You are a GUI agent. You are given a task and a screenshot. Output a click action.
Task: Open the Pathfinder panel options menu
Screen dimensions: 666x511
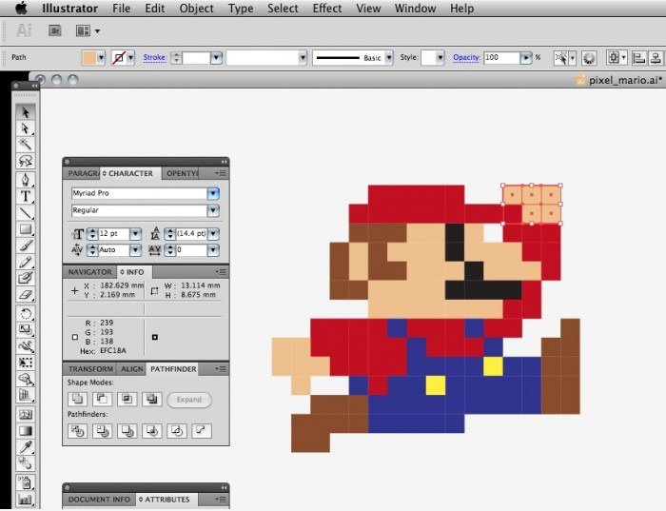(x=221, y=368)
